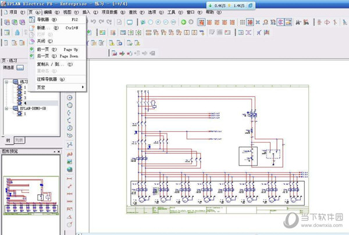Open the 选项 menu
Screen dimensions: 349x235
tap(155, 12)
